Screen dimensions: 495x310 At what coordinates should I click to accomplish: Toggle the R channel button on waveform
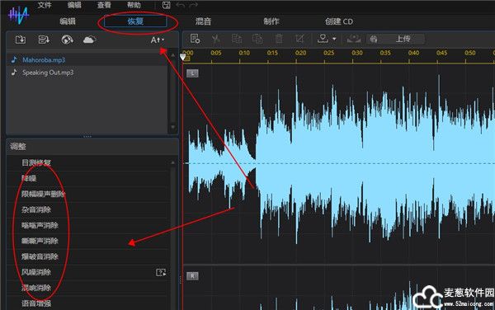coord(192,276)
